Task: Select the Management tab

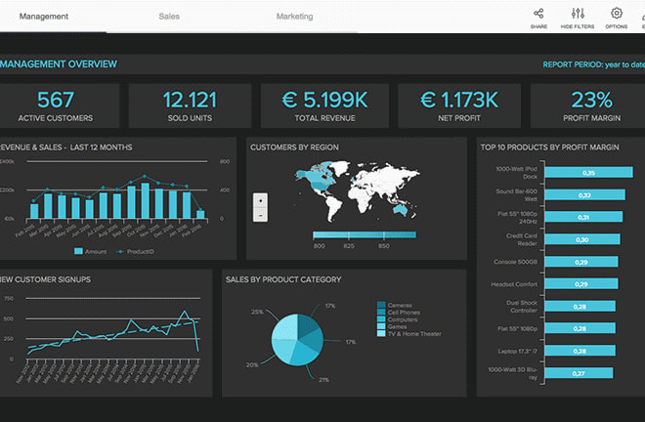Action: point(43,17)
